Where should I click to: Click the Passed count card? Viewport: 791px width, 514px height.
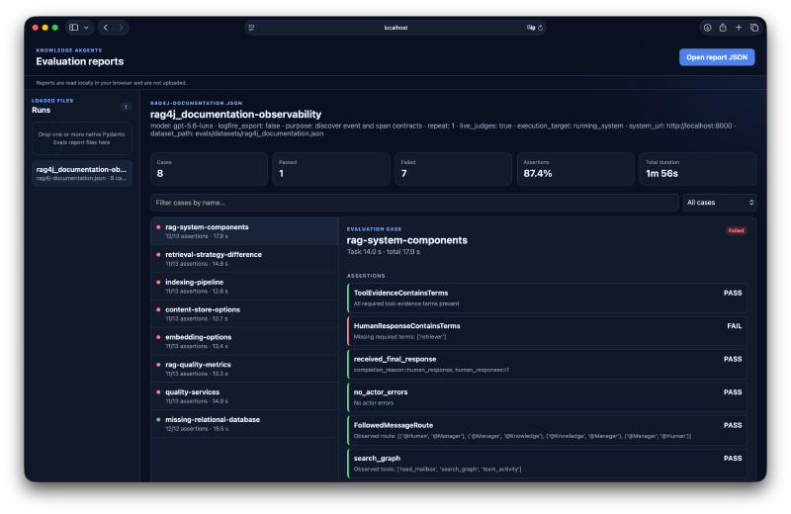tap(331, 169)
